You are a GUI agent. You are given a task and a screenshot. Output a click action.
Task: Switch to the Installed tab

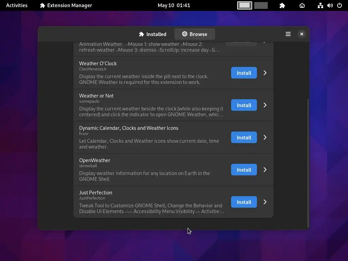tap(153, 34)
